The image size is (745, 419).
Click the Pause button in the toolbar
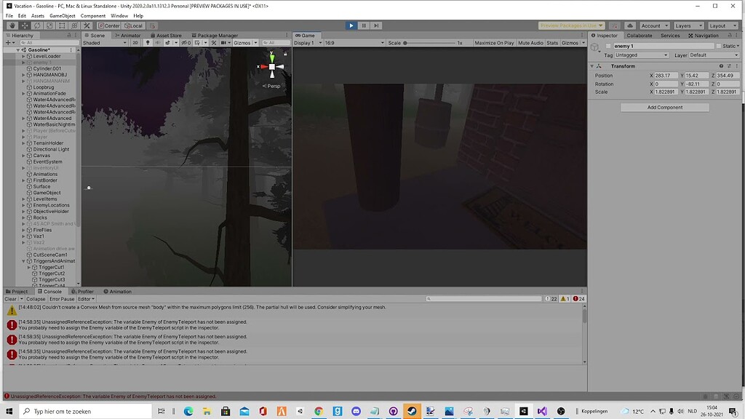[x=364, y=25]
